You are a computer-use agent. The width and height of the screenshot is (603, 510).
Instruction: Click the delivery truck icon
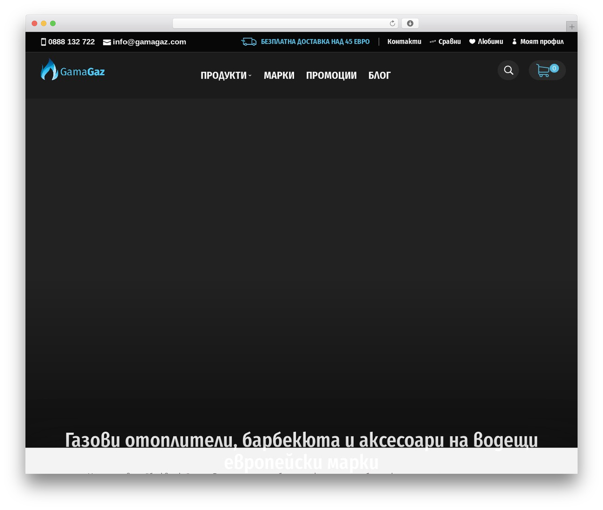point(249,42)
